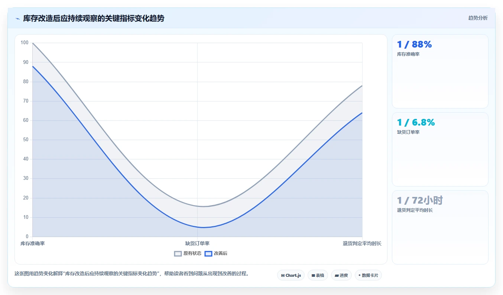
Task: Click the lightning icon beside the title
Action: click(x=17, y=19)
